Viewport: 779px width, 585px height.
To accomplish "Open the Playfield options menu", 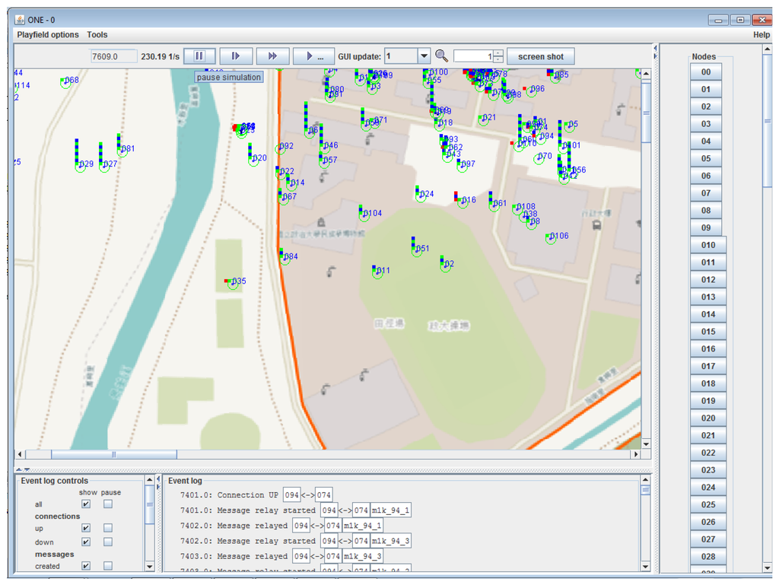I will 48,35.
